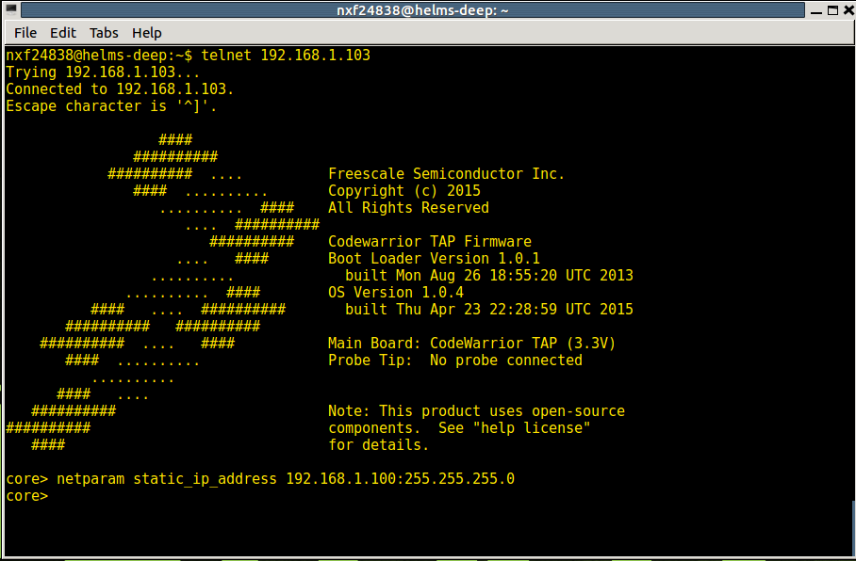Open the Tabs menu

tap(104, 33)
